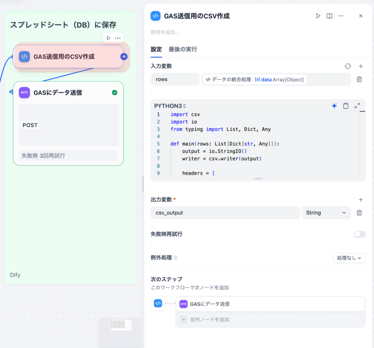Change the PYTHON3 language selector
The width and height of the screenshot is (374, 348).
tap(169, 105)
